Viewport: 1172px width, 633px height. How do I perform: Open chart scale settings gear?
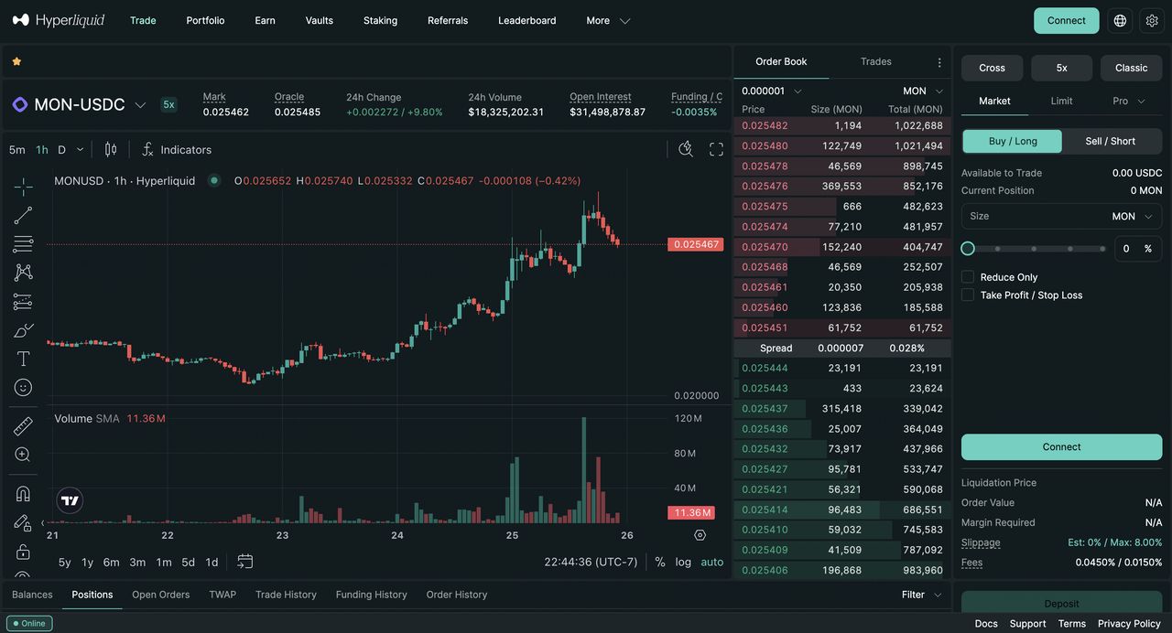click(x=700, y=535)
